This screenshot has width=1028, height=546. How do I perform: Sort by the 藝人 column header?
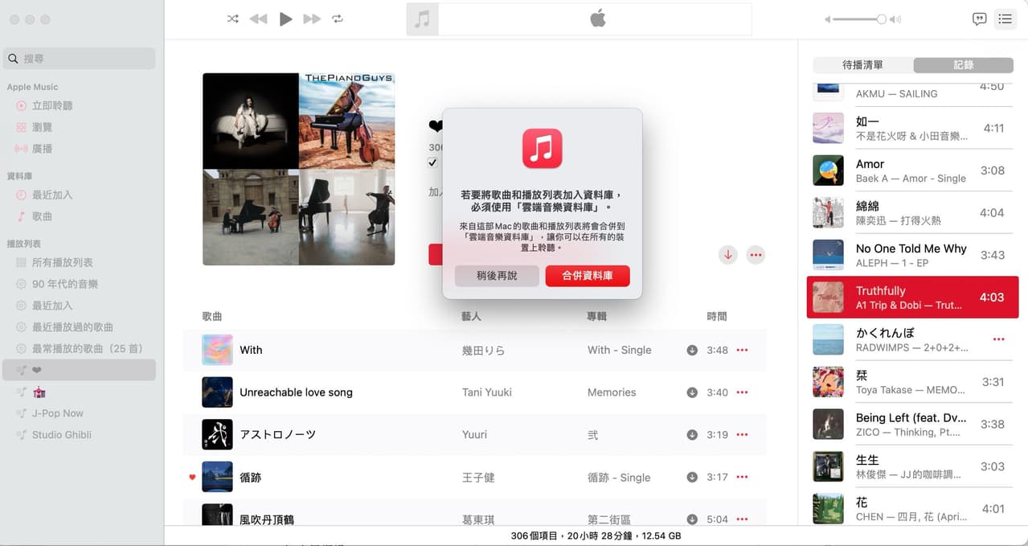pos(472,317)
